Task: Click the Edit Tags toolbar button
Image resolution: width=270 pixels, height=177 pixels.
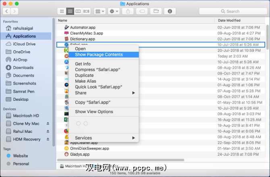Action: pos(142,11)
